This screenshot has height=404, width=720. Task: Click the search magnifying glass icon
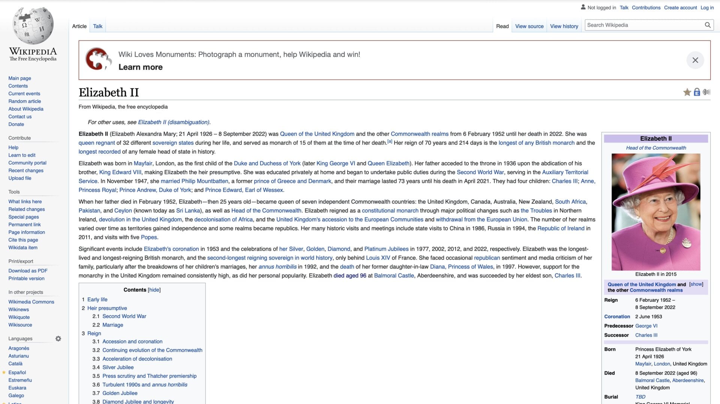[708, 25]
